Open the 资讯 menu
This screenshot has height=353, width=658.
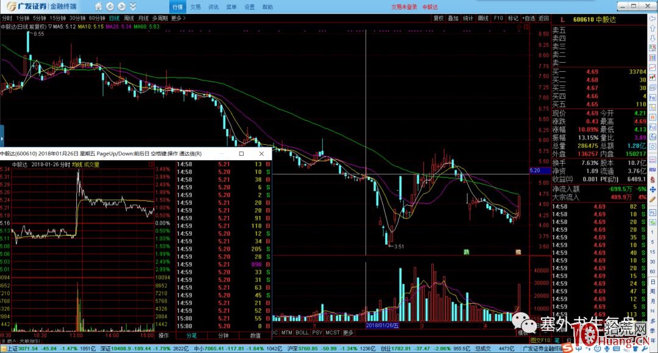[x=213, y=7]
